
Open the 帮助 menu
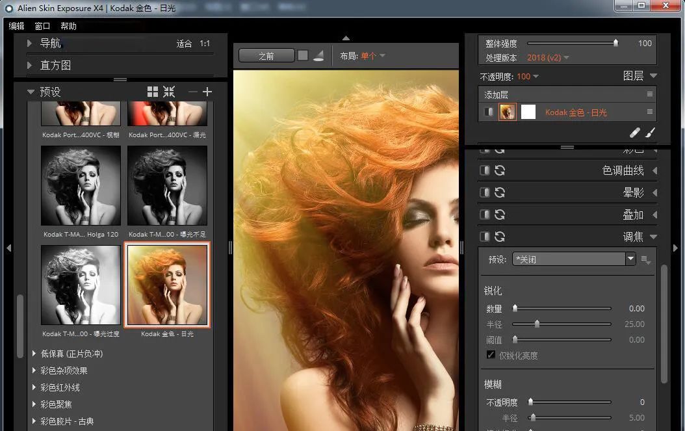(x=68, y=26)
